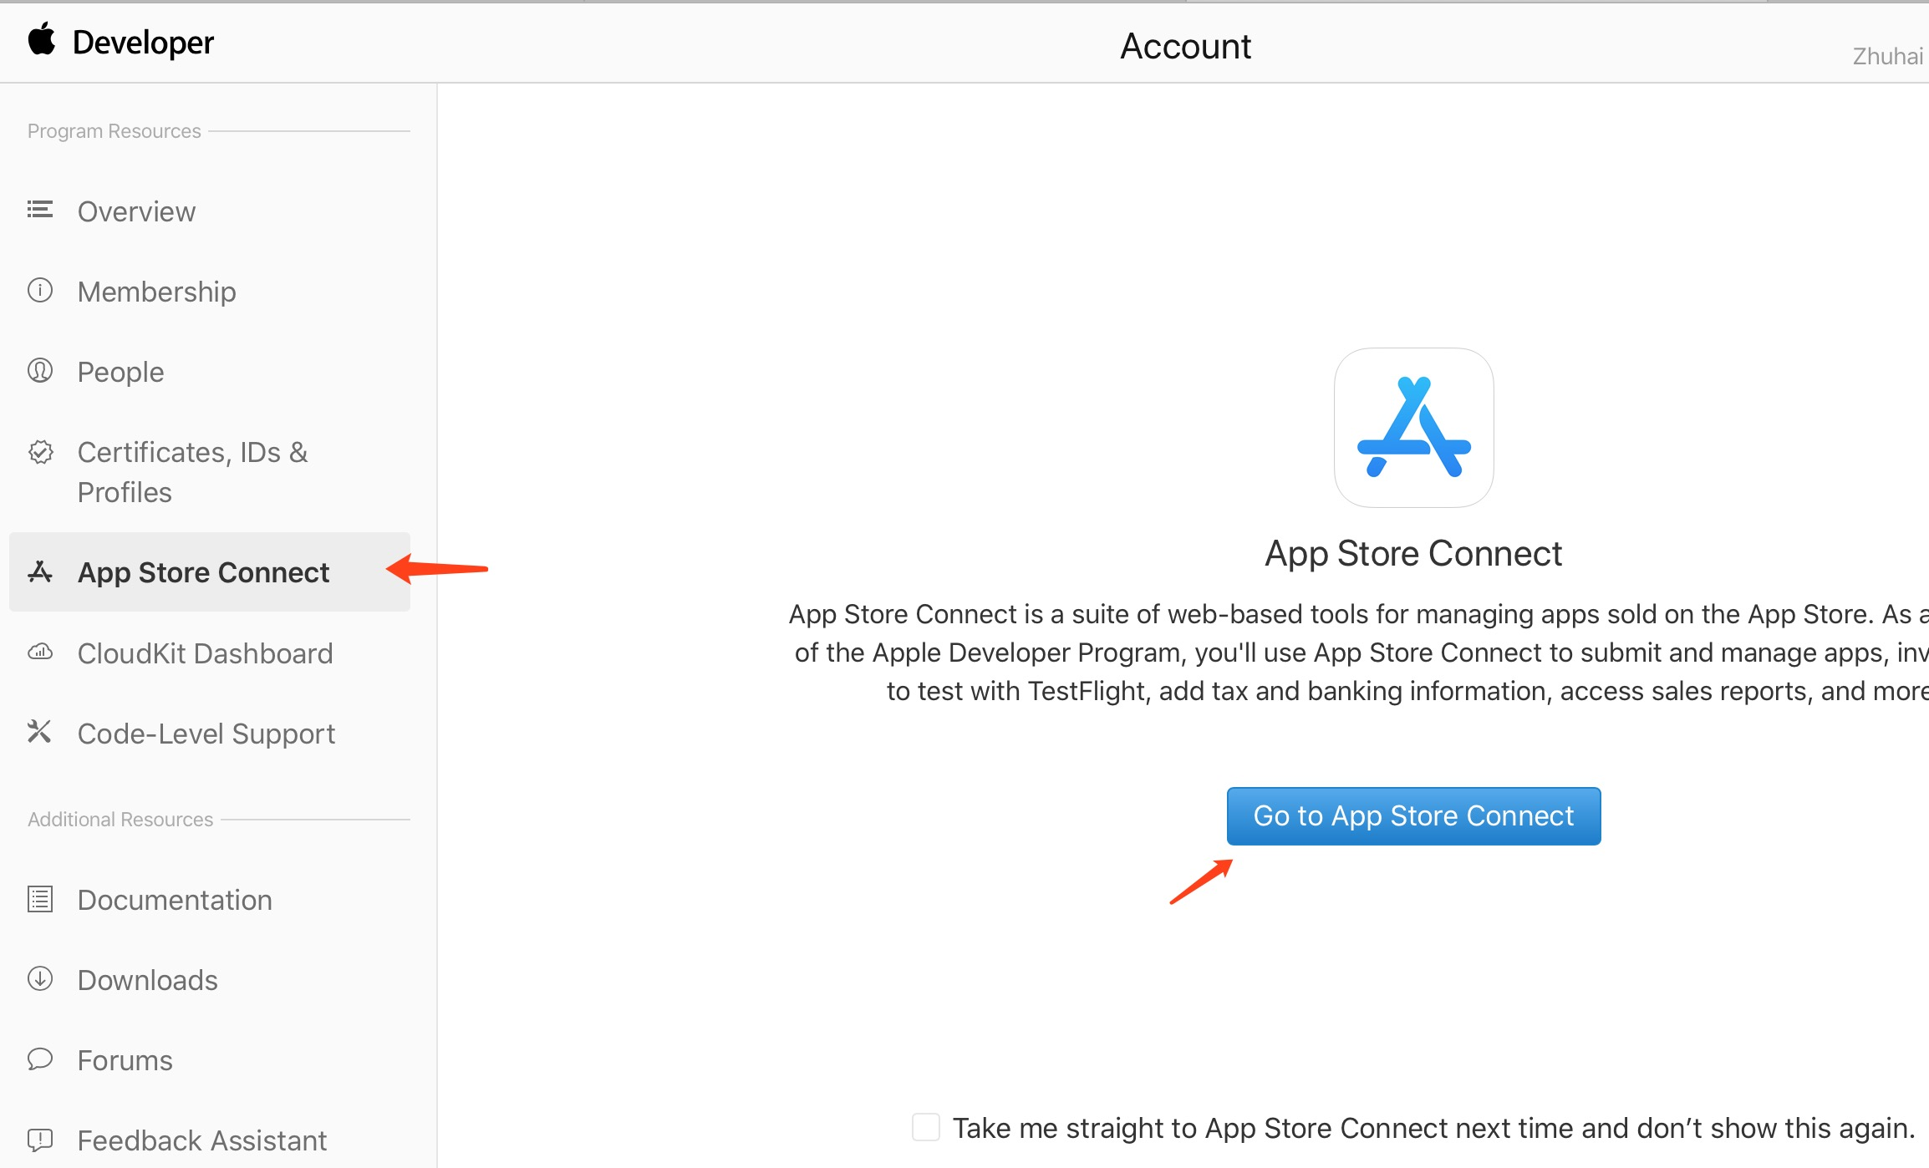This screenshot has width=1929, height=1168.
Task: Click the Membership info icon
Action: point(39,291)
